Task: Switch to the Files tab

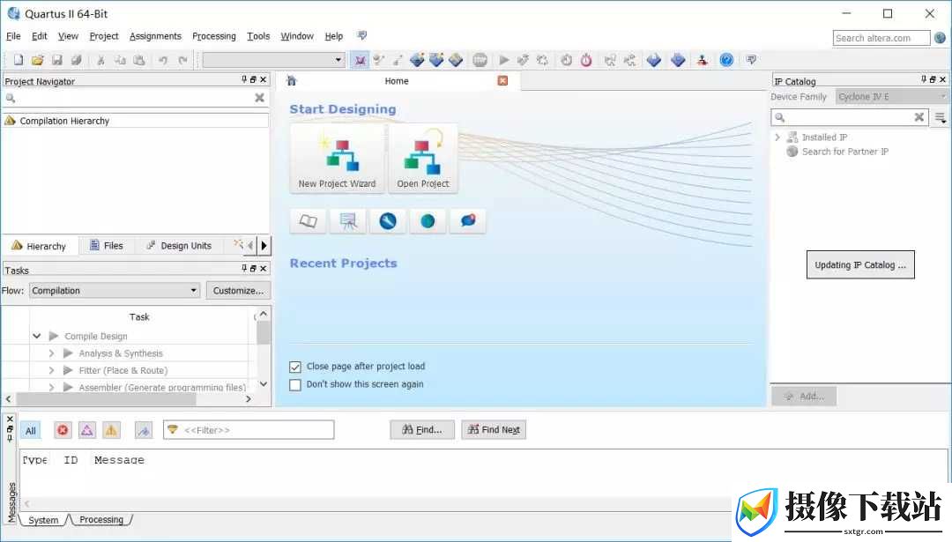Action: coord(107,245)
